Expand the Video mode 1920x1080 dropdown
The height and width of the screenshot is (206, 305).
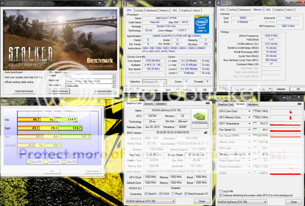113,86
